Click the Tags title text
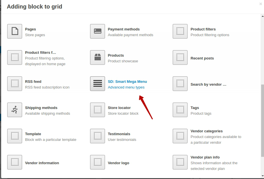264x179 pixels. pyautogui.click(x=195, y=108)
